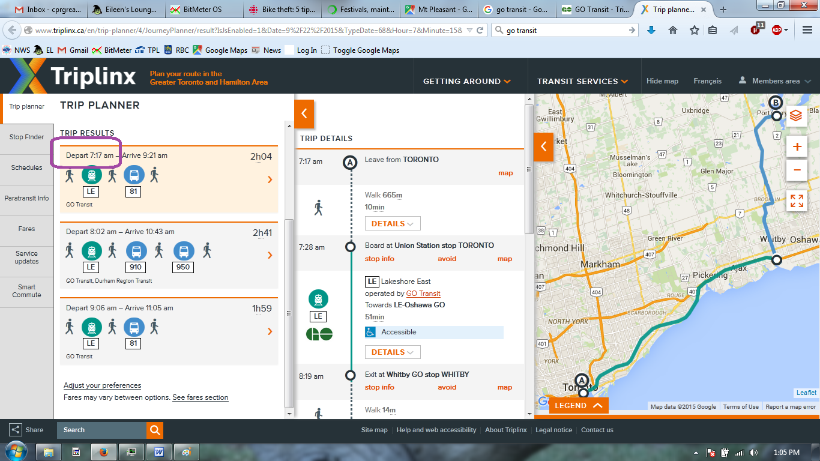820x461 pixels.
Task: Click the trip details vertical scrollbar
Action: (529, 169)
